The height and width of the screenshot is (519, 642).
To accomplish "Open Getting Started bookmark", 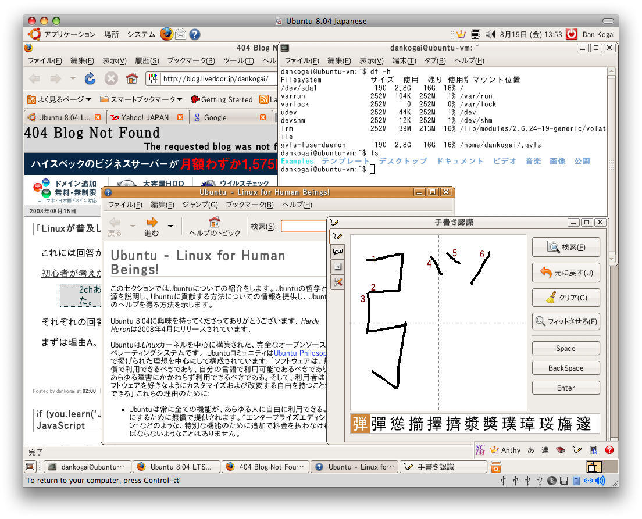I will (x=222, y=99).
